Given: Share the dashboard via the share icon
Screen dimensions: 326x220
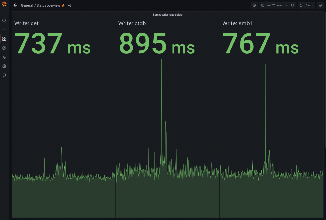Looking at the screenshot, I should (70, 5).
